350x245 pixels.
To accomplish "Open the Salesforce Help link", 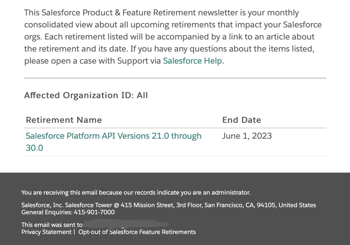I will coord(192,61).
